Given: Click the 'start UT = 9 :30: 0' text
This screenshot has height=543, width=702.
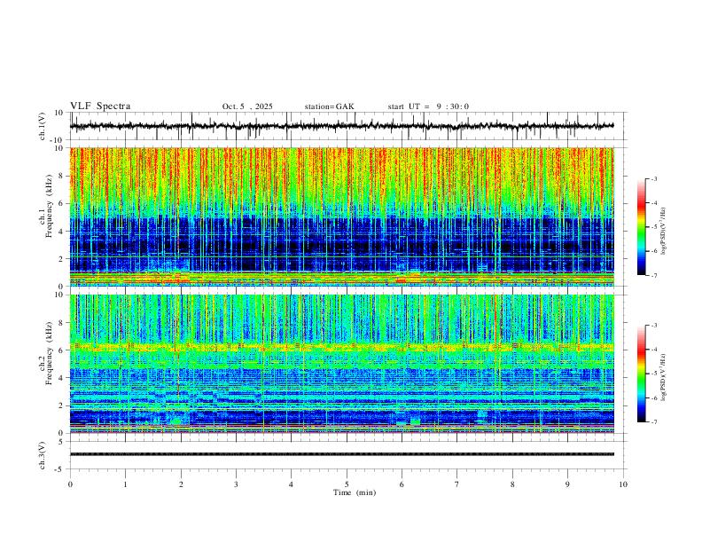Looking at the screenshot, I should click(x=428, y=106).
